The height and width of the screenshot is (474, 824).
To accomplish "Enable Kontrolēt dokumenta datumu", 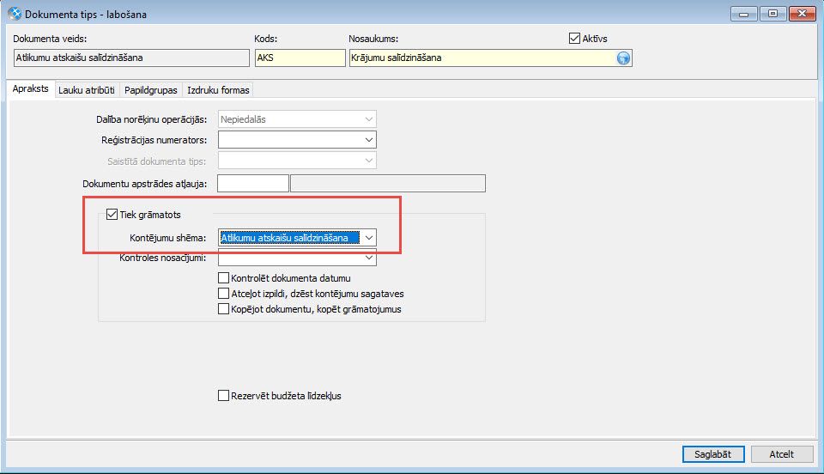I will click(x=223, y=278).
